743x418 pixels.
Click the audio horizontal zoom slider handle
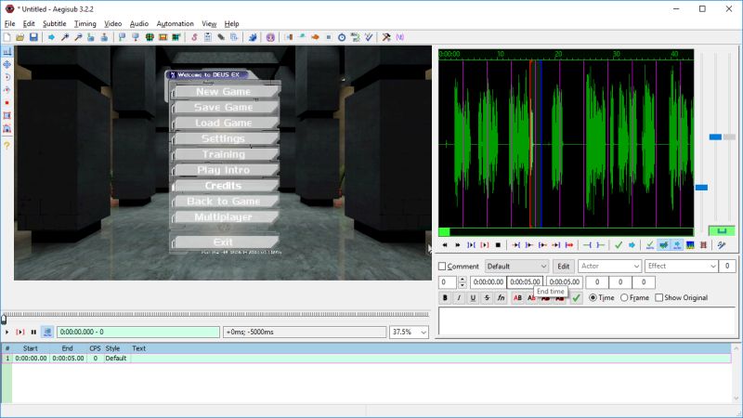(x=701, y=188)
